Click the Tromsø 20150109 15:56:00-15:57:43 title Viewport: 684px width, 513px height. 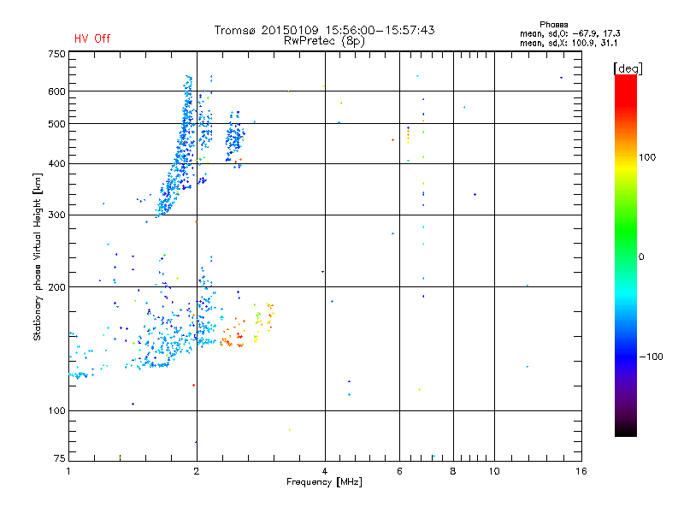point(324,30)
